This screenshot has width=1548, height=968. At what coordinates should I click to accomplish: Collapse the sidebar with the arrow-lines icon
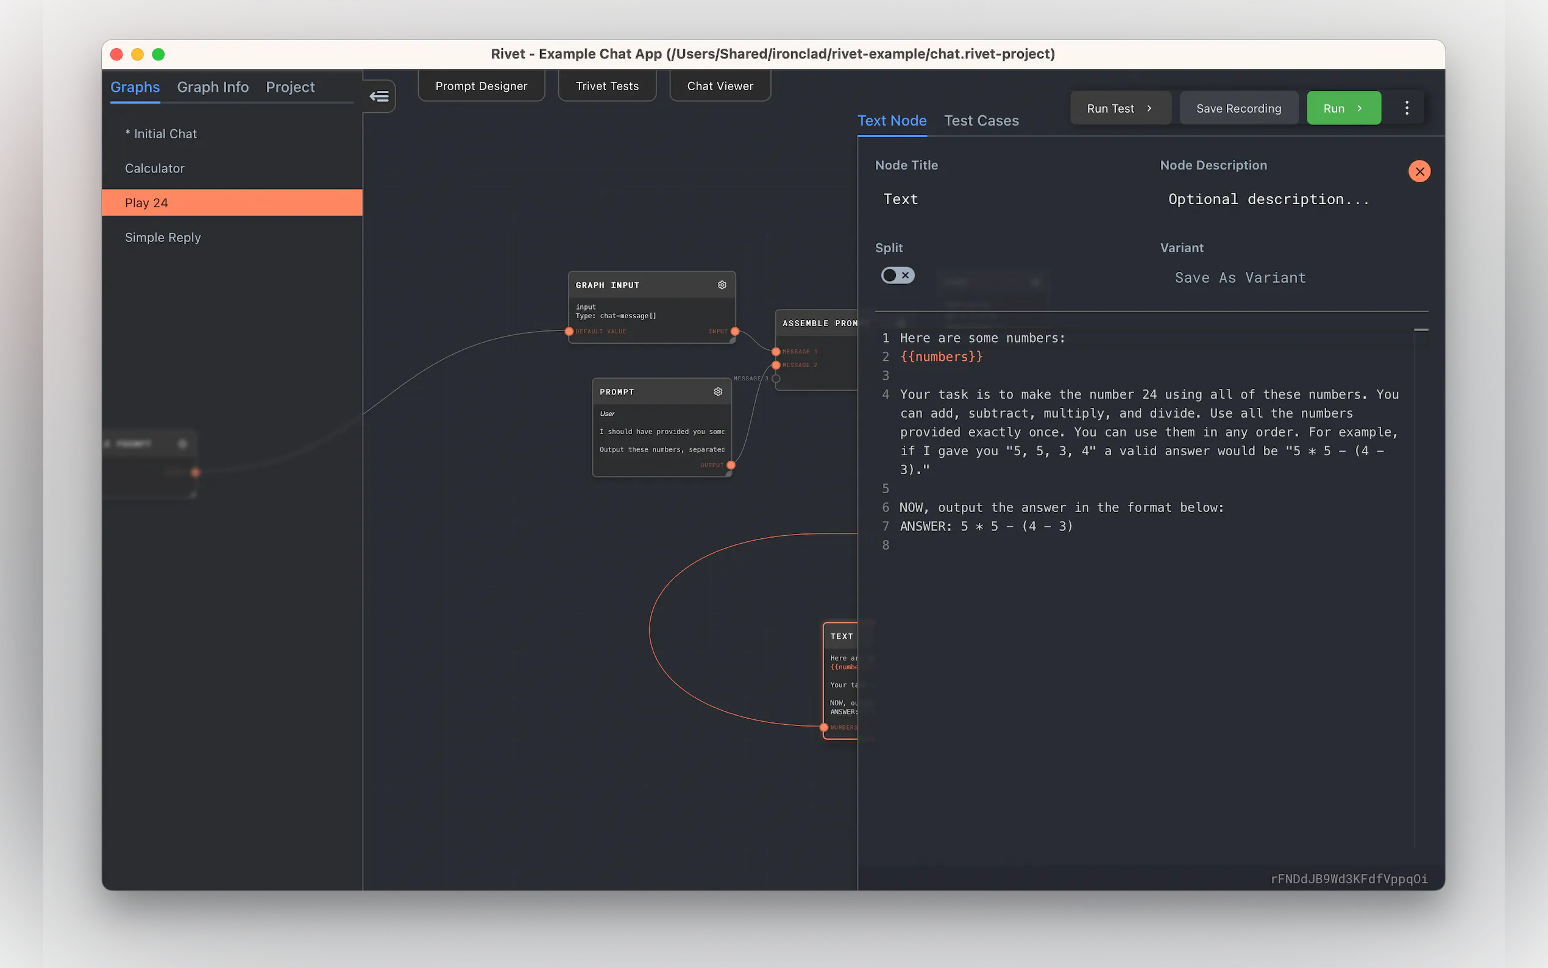point(379,96)
